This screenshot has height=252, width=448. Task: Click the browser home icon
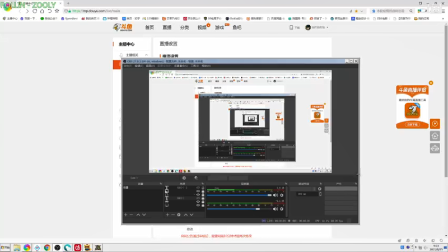point(42,11)
